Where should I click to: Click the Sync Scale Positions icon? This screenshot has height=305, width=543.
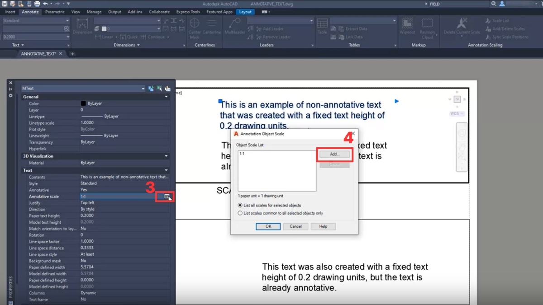[x=488, y=37]
